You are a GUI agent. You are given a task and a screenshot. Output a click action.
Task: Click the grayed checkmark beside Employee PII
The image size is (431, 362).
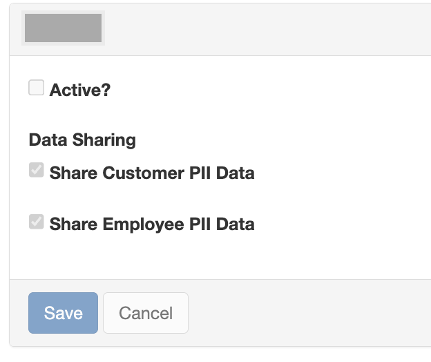coord(37,222)
